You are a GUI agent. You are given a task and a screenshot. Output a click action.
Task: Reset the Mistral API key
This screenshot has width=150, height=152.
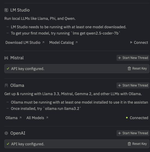point(137,68)
